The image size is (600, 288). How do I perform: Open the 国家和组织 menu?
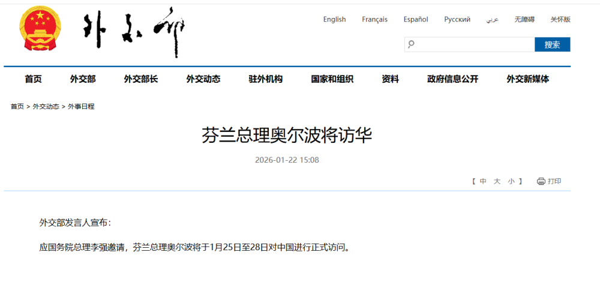332,79
